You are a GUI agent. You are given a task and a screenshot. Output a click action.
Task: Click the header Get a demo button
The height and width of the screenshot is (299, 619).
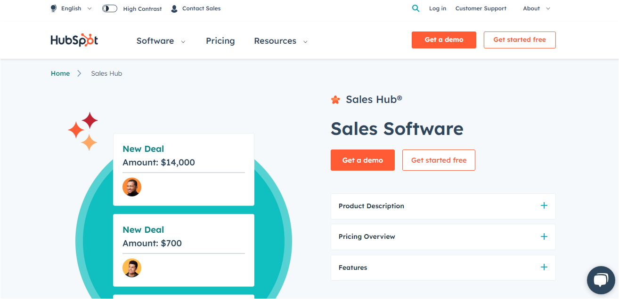point(444,40)
